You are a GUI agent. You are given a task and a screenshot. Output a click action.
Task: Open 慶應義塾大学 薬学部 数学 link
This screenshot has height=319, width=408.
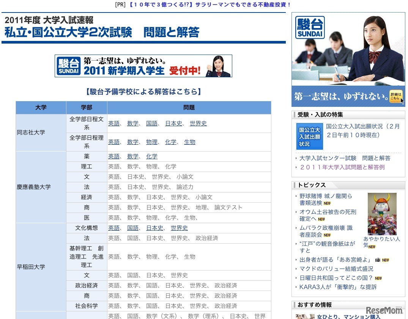pyautogui.click(x=133, y=156)
